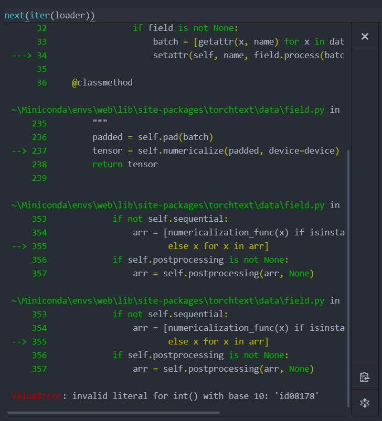Click the third torchtext field.py path line
The height and width of the screenshot is (421, 382).
tap(175, 300)
